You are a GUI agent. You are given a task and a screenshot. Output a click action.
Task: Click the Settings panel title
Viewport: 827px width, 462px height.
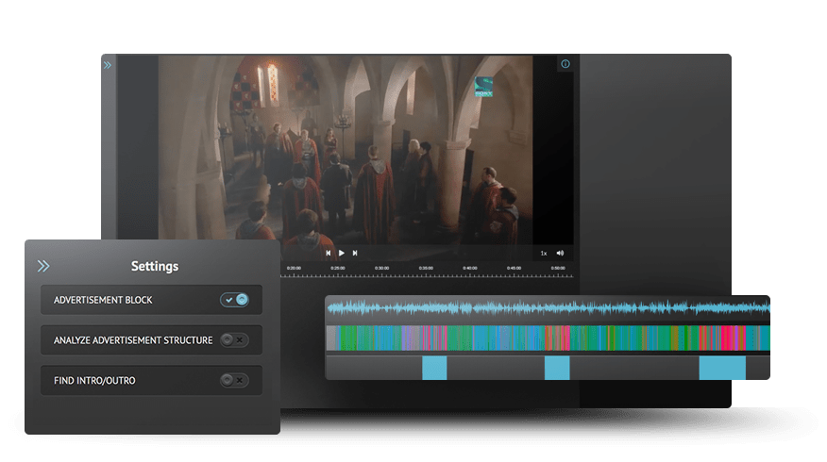click(155, 266)
